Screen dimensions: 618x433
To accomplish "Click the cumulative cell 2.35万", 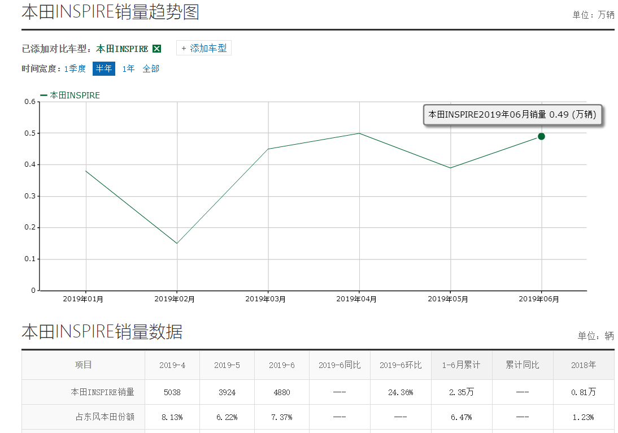I will 461,392.
